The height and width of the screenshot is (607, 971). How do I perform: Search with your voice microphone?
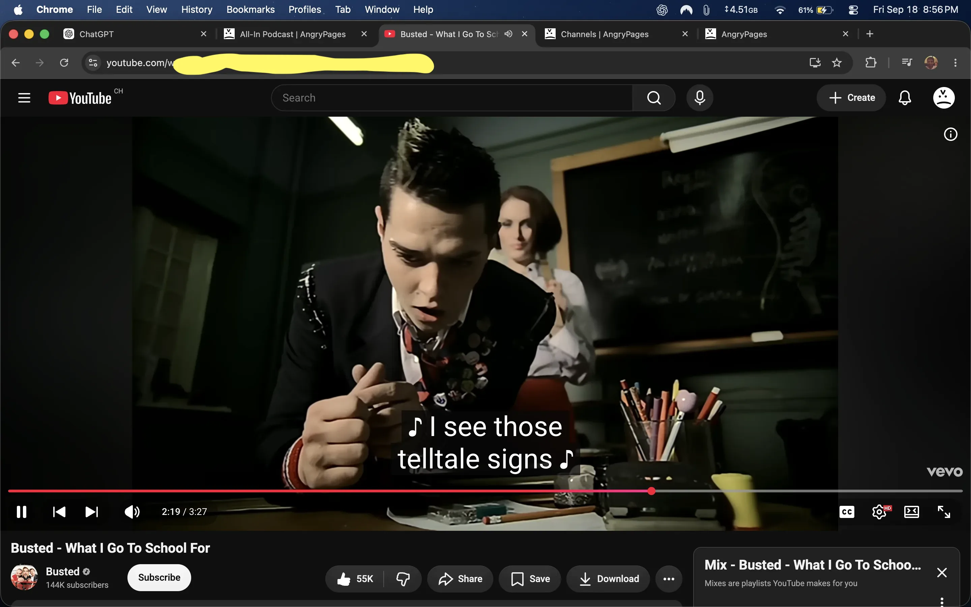point(700,97)
